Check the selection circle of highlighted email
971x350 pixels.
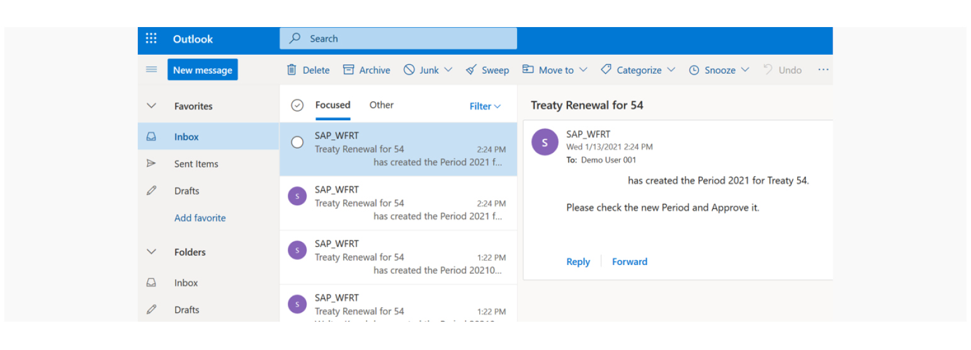pos(297,142)
